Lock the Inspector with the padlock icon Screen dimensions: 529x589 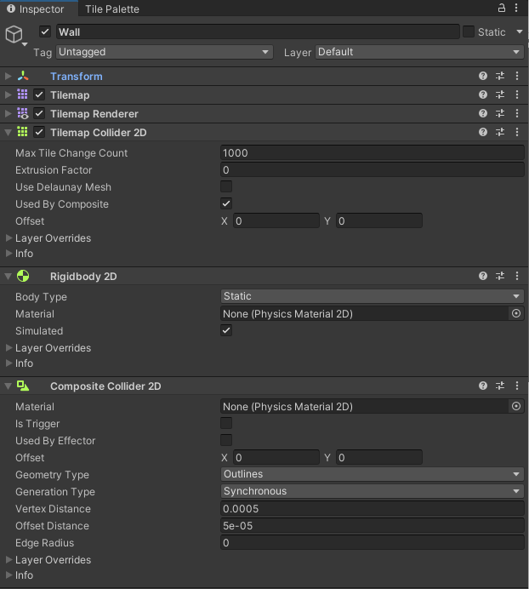[501, 8]
